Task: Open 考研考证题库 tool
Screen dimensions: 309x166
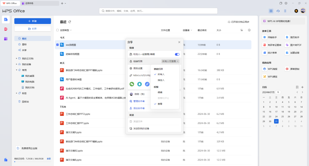Action: click(272, 45)
